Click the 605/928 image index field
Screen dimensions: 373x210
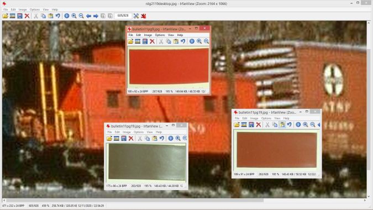(x=123, y=15)
